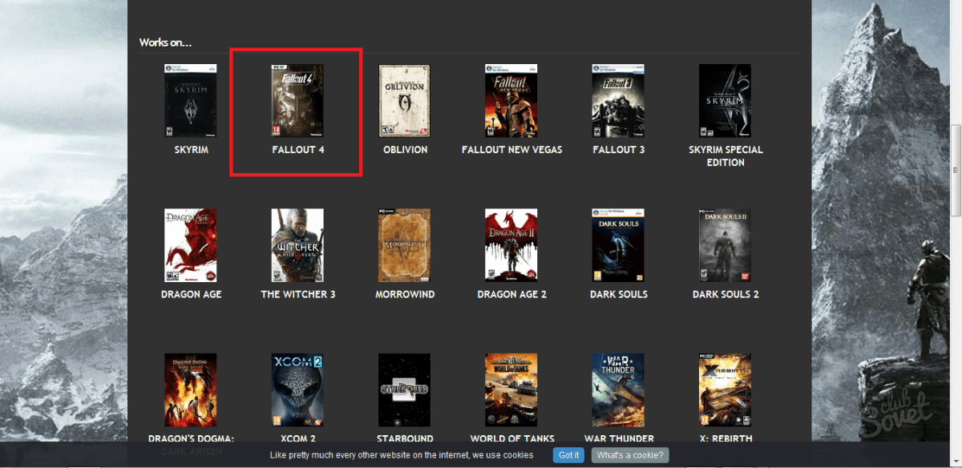Click the page vertical scrollbar thumb
962x468 pixels.
tap(955, 170)
